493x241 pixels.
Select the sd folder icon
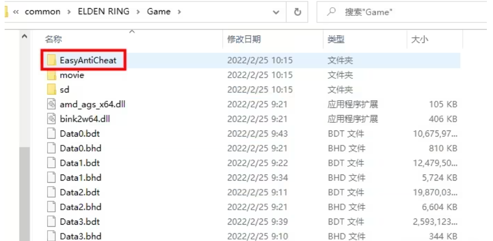52,90
